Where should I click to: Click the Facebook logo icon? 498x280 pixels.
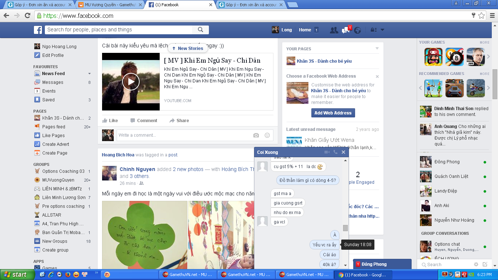(38, 30)
